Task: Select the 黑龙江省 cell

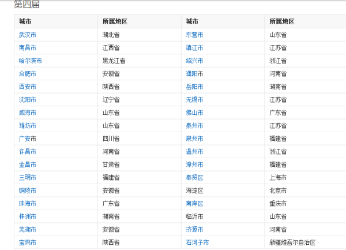Action: (x=140, y=61)
